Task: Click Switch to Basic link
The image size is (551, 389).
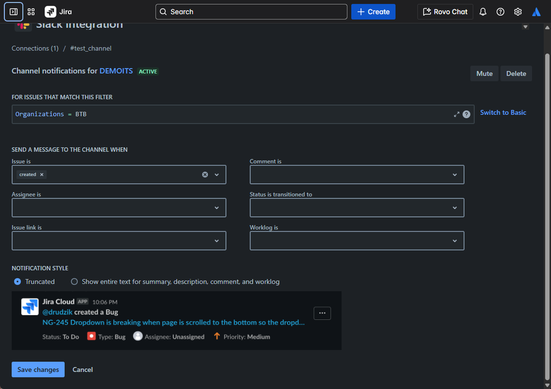Action: click(503, 113)
